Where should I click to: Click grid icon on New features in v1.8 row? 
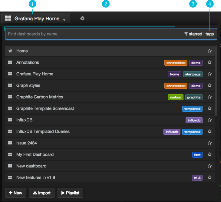[x=10, y=177]
